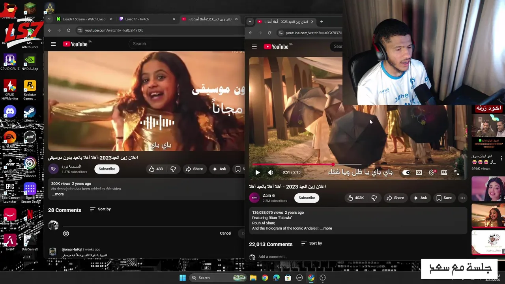Open YouTube guide menu in left window
The image size is (505, 284).
[x=53, y=44]
